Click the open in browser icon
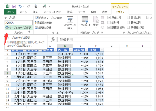 click(x=102, y=23)
